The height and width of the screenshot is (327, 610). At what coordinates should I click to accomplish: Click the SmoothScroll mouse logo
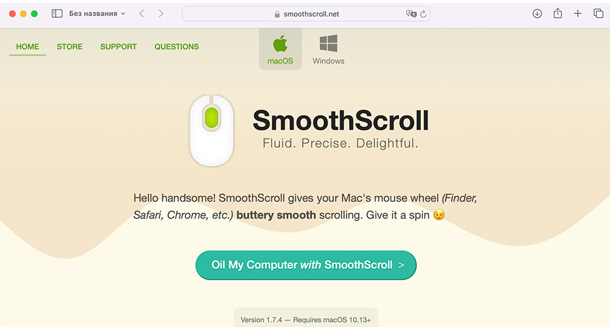click(x=211, y=130)
